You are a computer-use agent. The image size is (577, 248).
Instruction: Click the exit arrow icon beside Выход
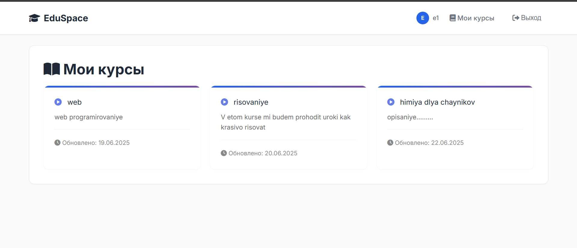pos(516,18)
